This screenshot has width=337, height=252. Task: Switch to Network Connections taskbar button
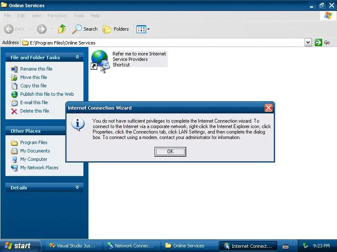(131, 246)
